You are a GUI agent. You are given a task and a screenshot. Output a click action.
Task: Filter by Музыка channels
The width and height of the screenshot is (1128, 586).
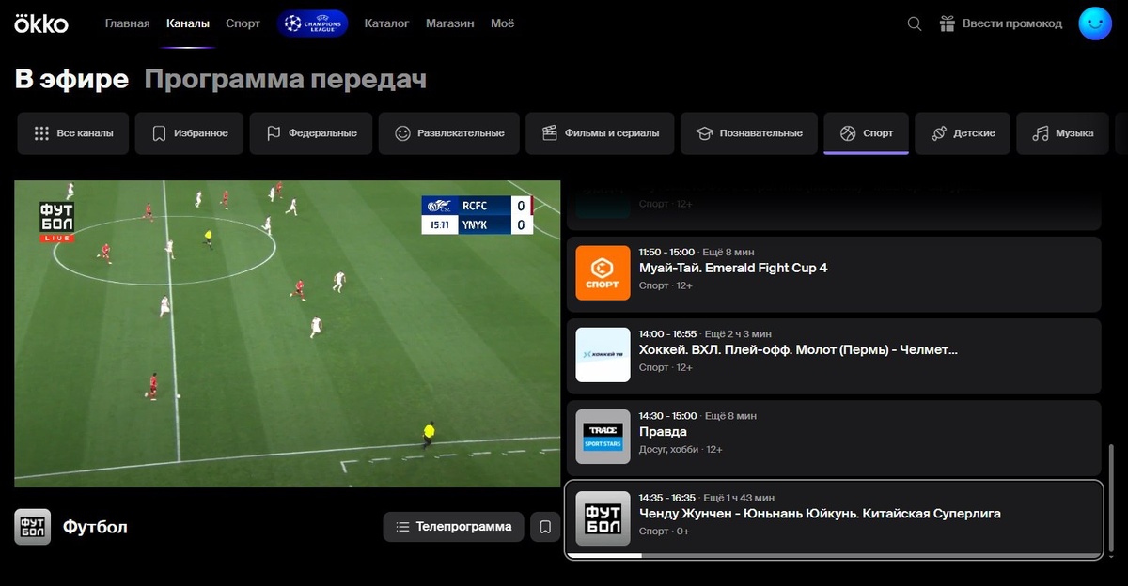click(x=1062, y=133)
